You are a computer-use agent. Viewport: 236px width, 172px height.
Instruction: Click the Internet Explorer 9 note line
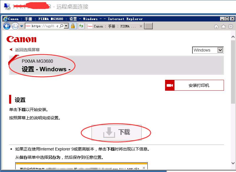click(82, 149)
